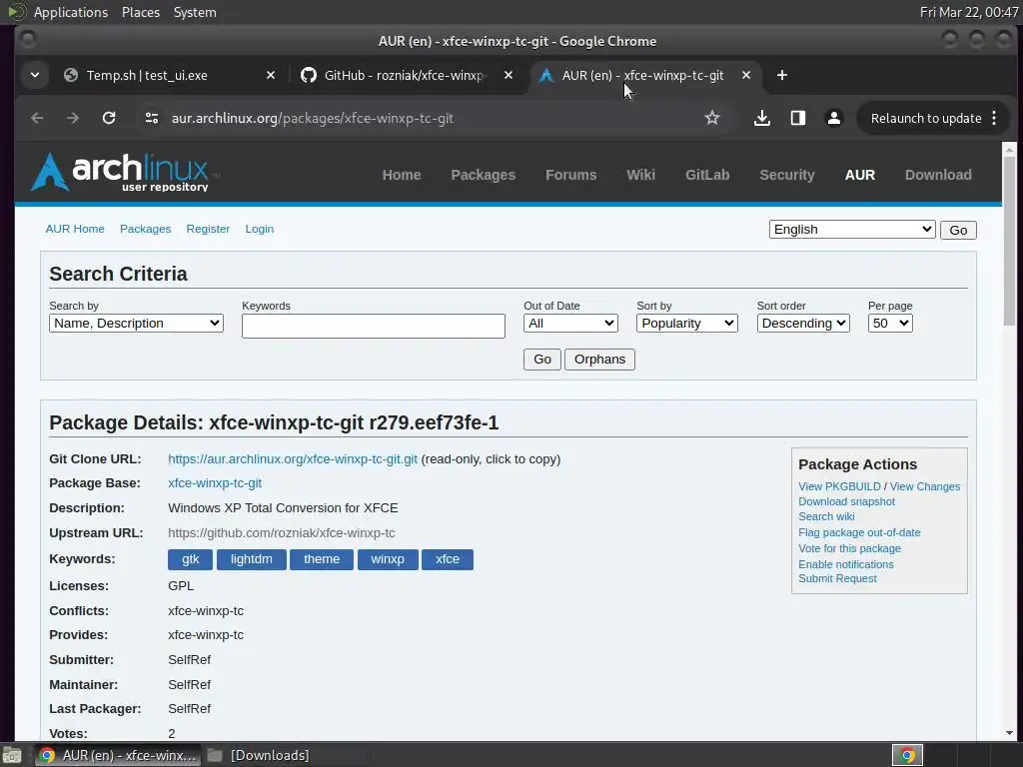Open the Register link
Viewport: 1023px width, 767px height.
[208, 229]
